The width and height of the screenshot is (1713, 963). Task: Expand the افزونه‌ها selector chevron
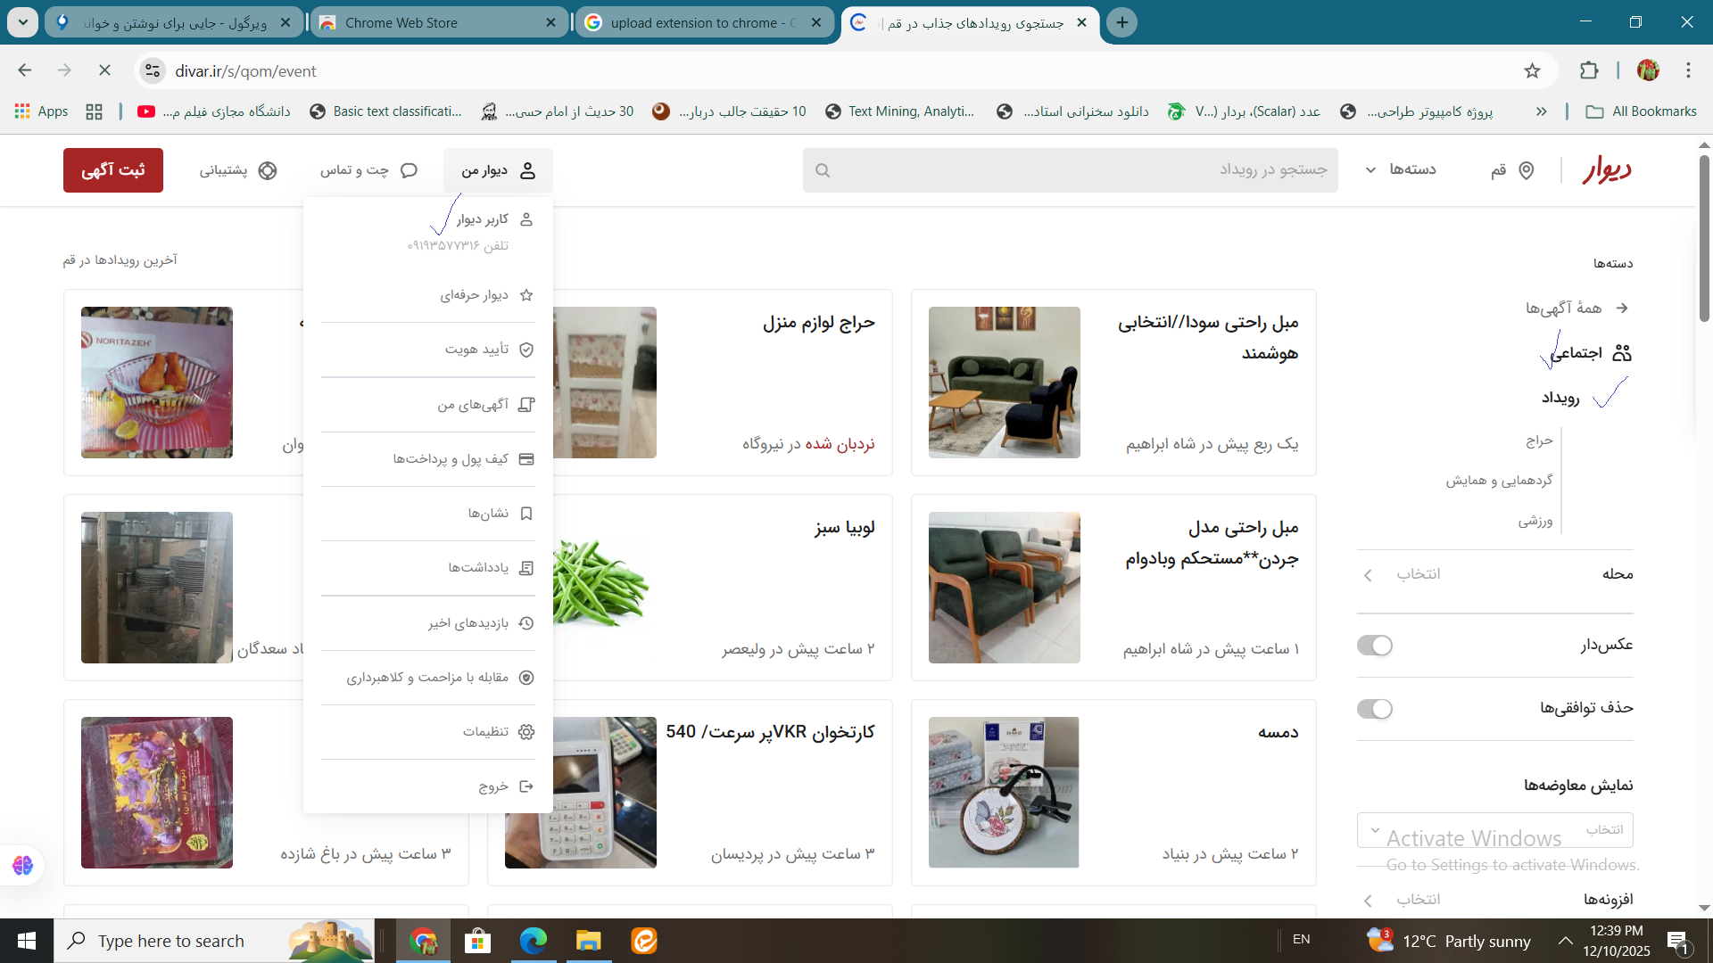(1368, 901)
